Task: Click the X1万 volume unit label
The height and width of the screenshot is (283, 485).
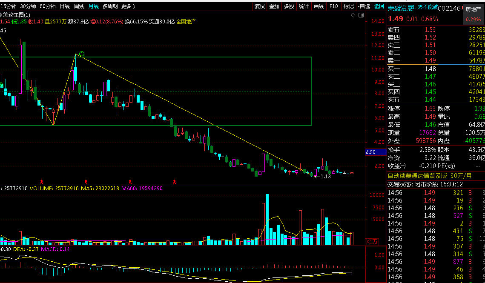Action: (372, 242)
